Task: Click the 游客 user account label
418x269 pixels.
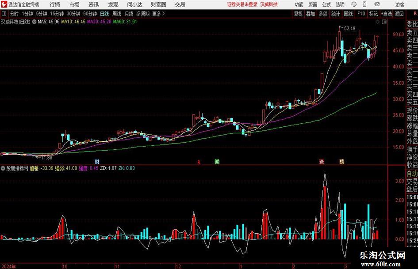Action: [x=399, y=4]
